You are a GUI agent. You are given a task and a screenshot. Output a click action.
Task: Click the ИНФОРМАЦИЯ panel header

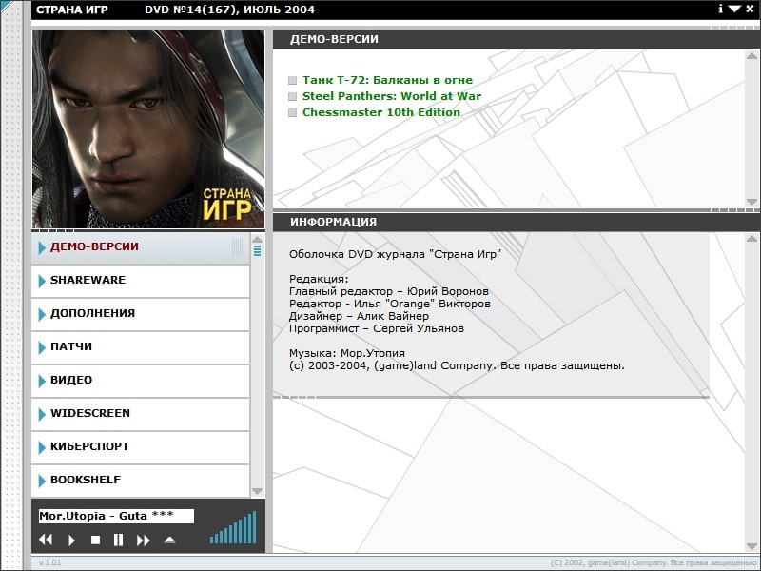point(517,222)
